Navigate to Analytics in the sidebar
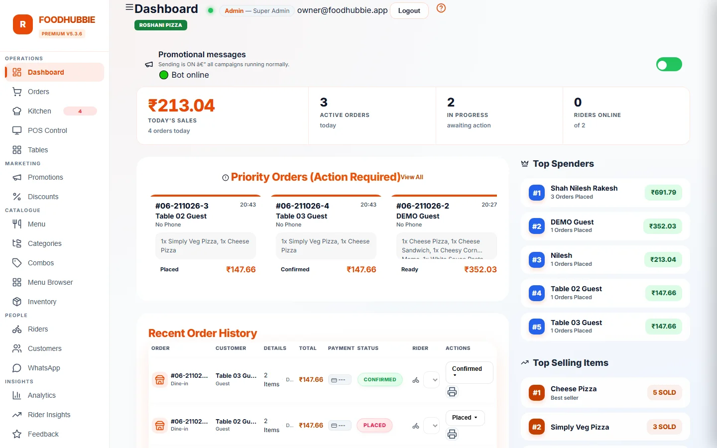717x448 pixels. pyautogui.click(x=55, y=395)
